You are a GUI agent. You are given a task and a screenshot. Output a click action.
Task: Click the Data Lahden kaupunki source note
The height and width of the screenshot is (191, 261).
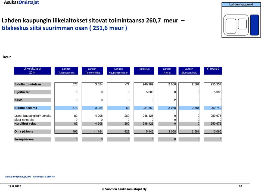pos(18,177)
